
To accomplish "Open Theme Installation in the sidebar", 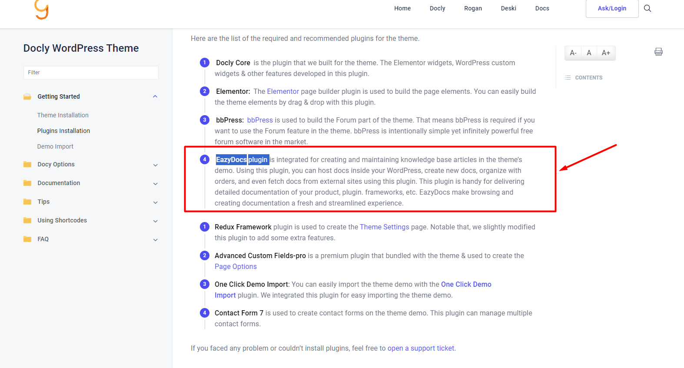I will pos(63,115).
